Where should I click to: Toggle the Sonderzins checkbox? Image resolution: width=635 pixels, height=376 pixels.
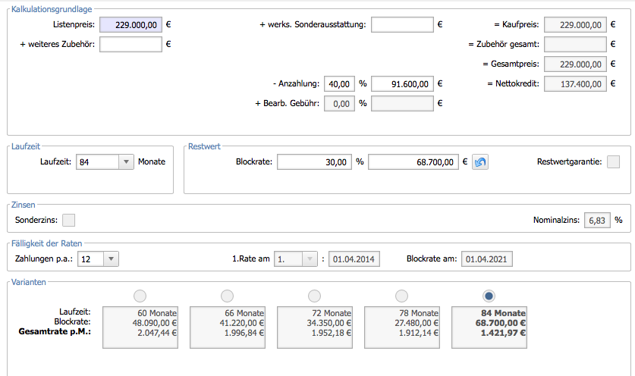(x=68, y=220)
